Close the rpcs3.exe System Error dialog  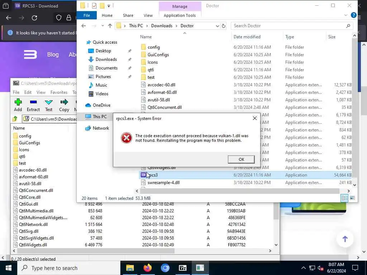pyautogui.click(x=255, y=118)
